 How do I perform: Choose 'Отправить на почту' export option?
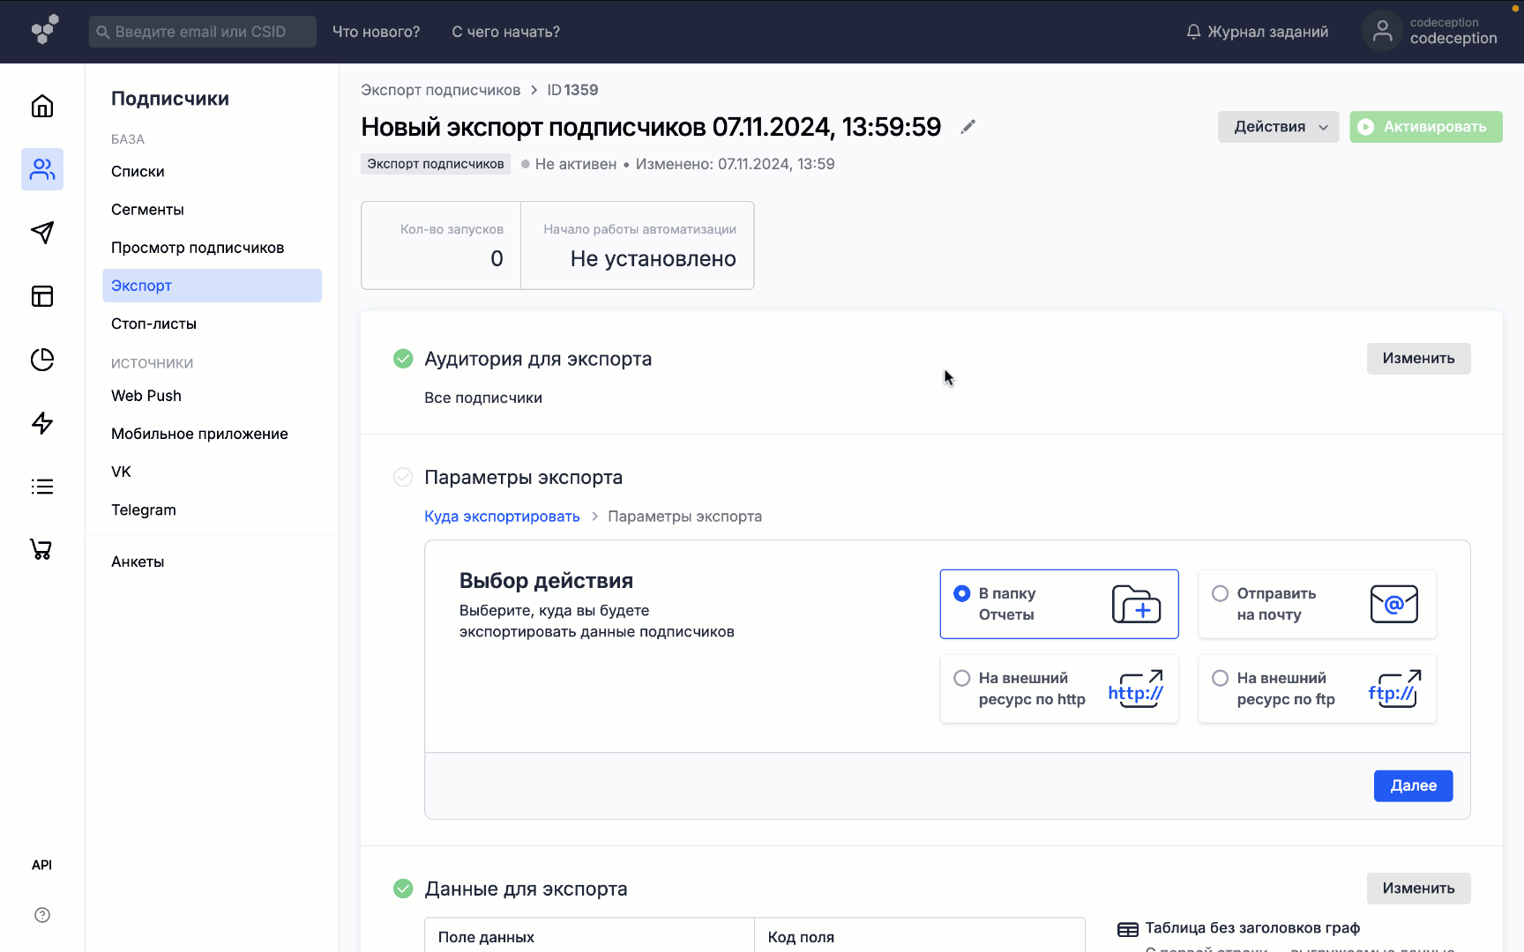pos(1221,594)
